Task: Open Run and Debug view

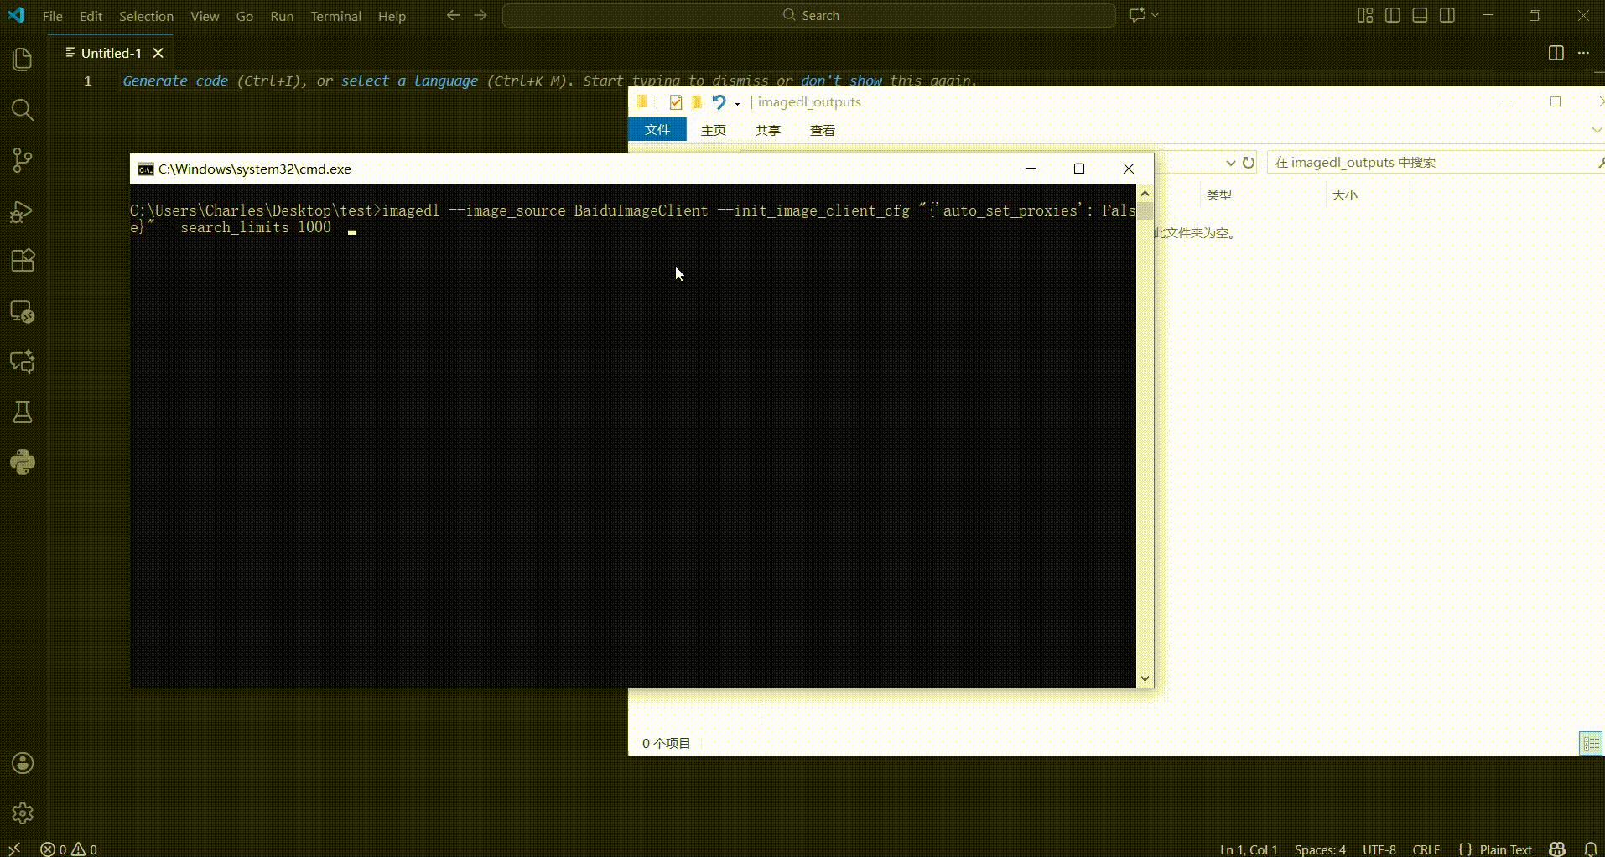Action: click(23, 211)
